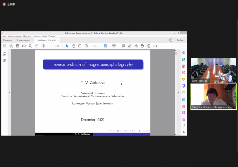Open the page thumbnails panel icon
This screenshot has height=167, width=238.
point(5,54)
